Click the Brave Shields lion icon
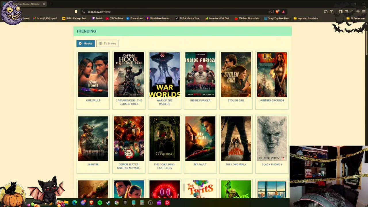 (x=277, y=12)
